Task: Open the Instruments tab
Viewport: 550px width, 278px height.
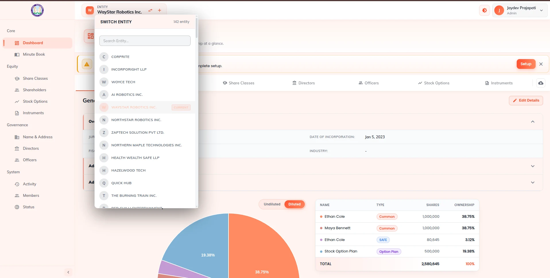Action: [x=499, y=83]
